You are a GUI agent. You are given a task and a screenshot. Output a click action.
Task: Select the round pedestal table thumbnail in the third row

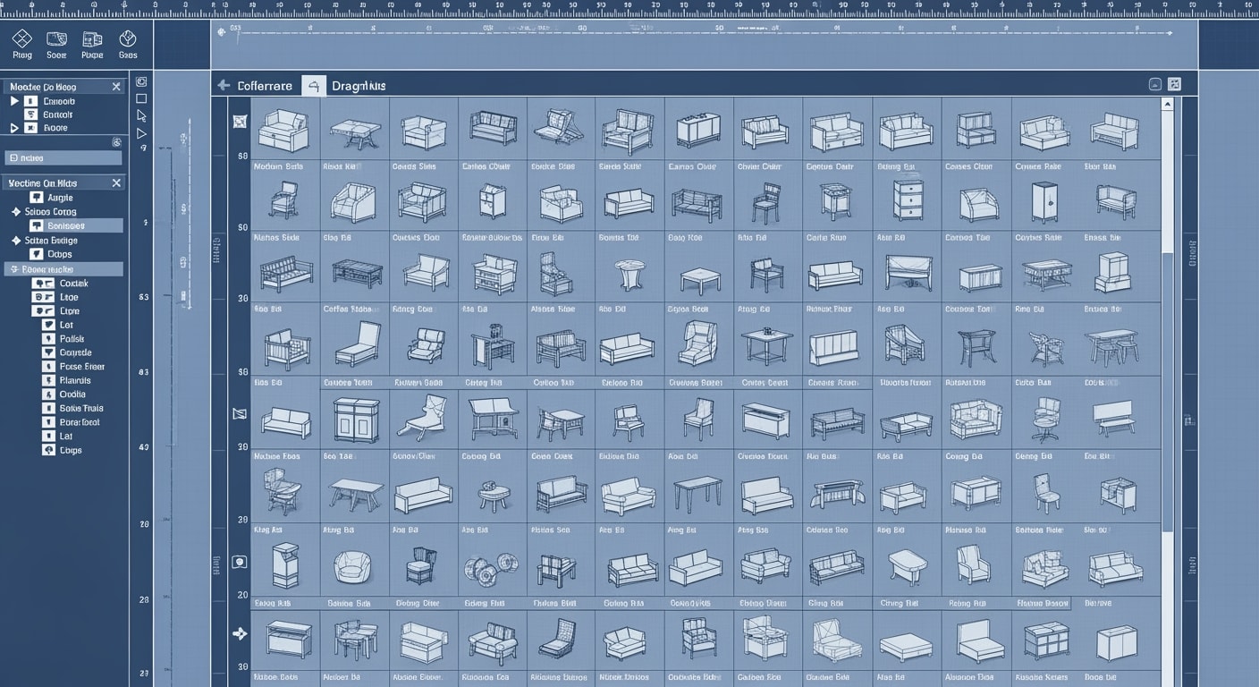pos(631,275)
